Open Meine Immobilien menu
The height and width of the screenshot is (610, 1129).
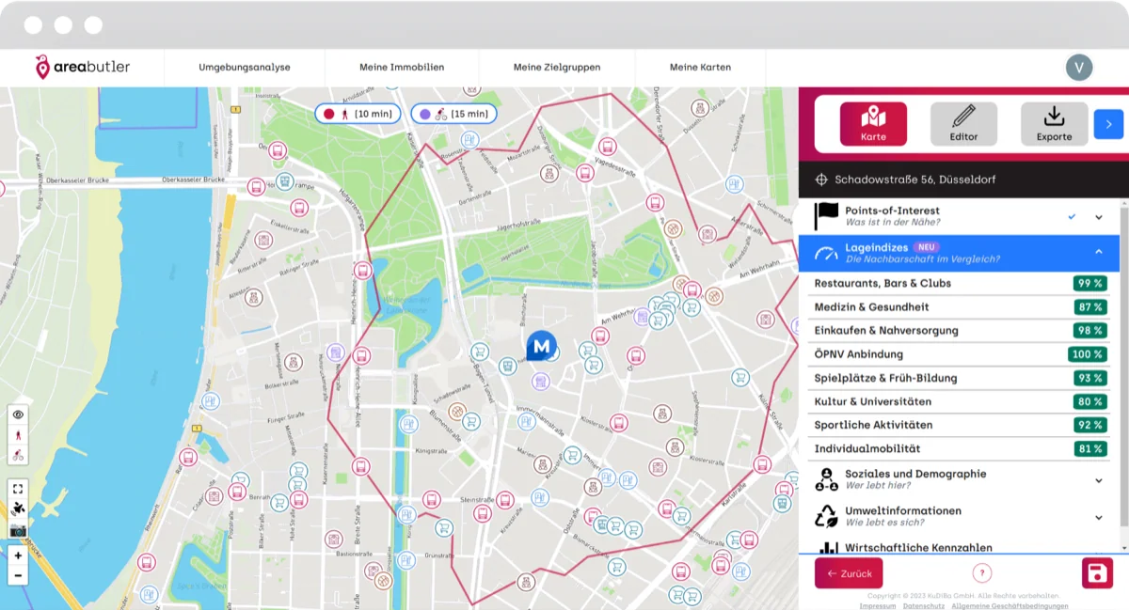(402, 68)
